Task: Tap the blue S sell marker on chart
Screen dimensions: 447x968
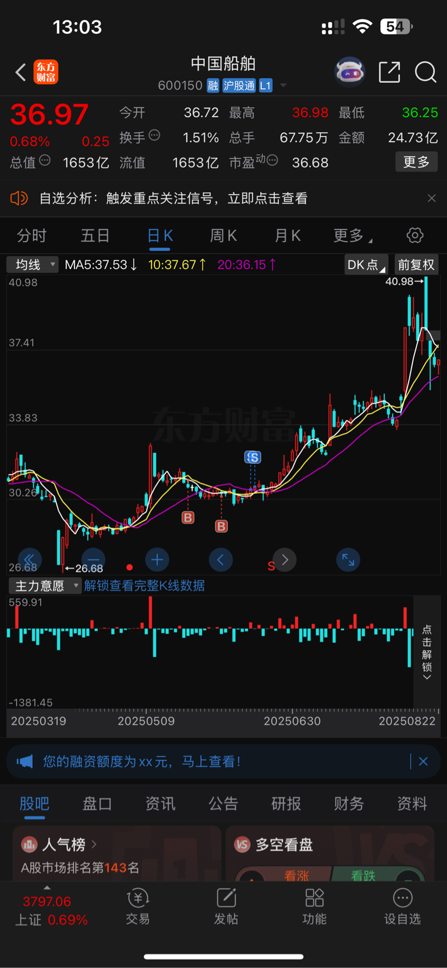Action: pyautogui.click(x=253, y=458)
